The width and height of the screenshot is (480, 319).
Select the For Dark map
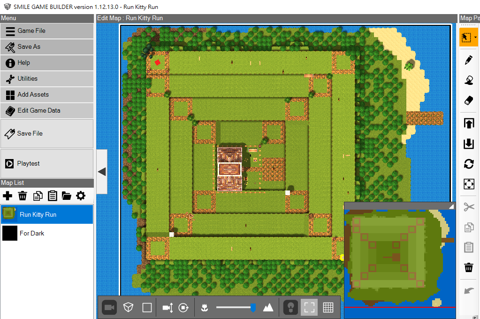47,233
